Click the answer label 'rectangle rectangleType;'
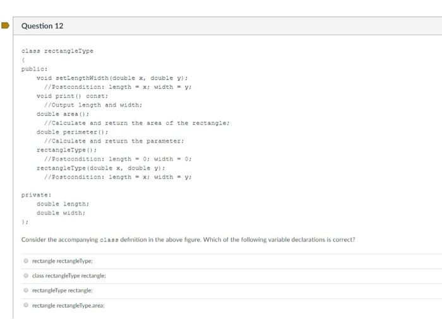442x319 pixels. [x=63, y=261]
